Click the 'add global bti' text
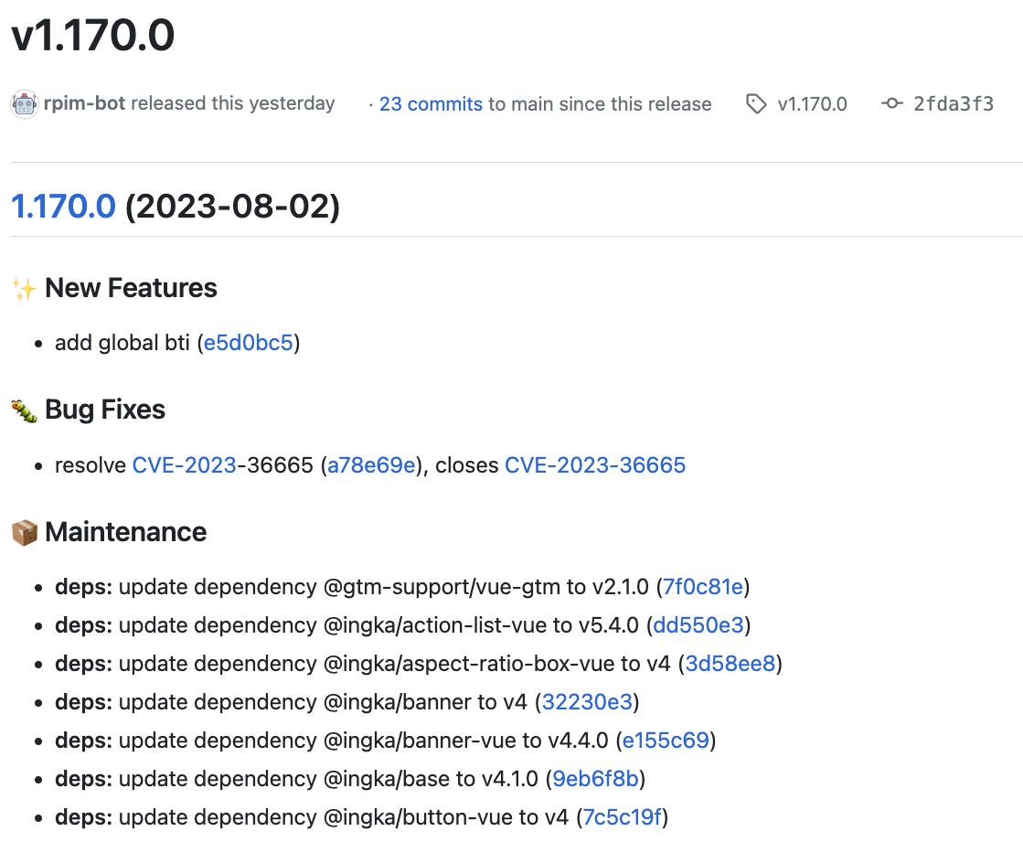Viewport: 1023px width, 842px height. [x=122, y=343]
